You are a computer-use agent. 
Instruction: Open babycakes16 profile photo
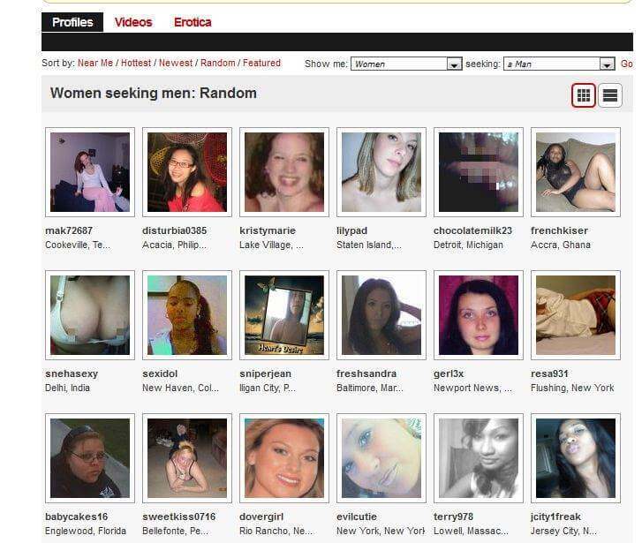coord(90,458)
